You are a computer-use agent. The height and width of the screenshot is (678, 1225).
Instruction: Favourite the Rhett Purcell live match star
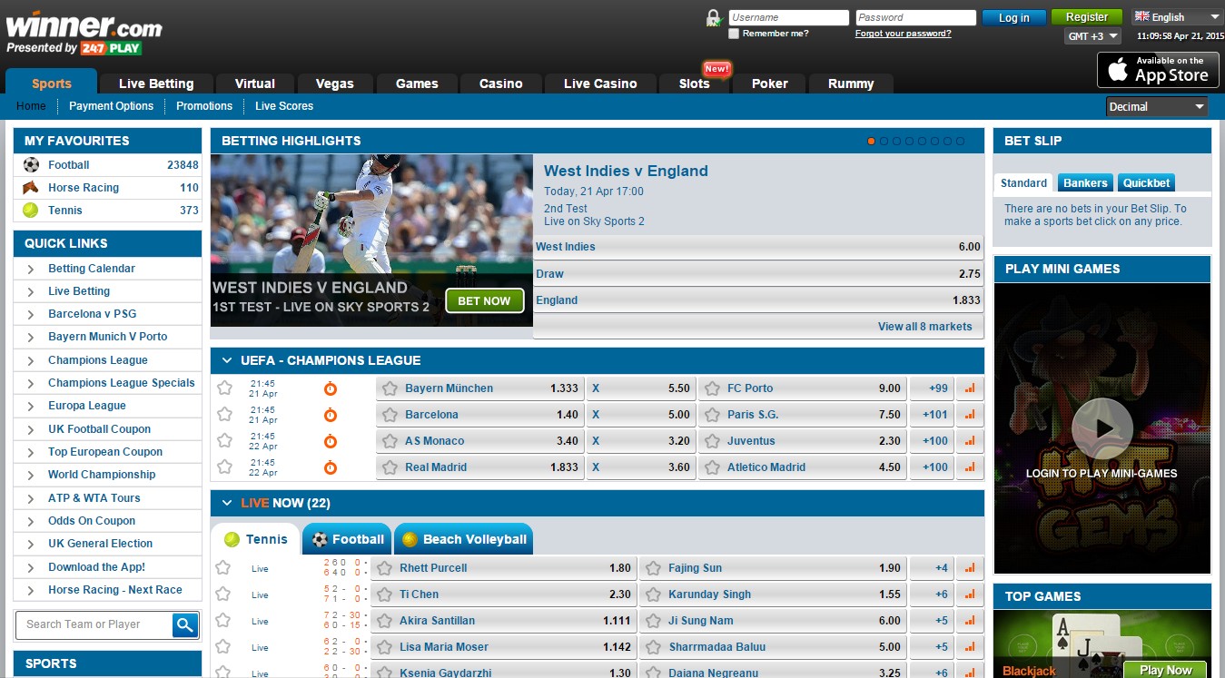coord(222,567)
